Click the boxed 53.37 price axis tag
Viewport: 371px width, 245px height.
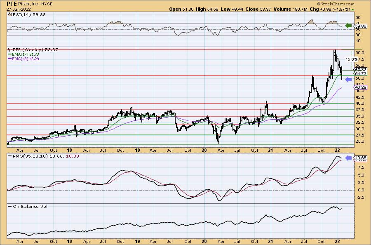pos(361,70)
